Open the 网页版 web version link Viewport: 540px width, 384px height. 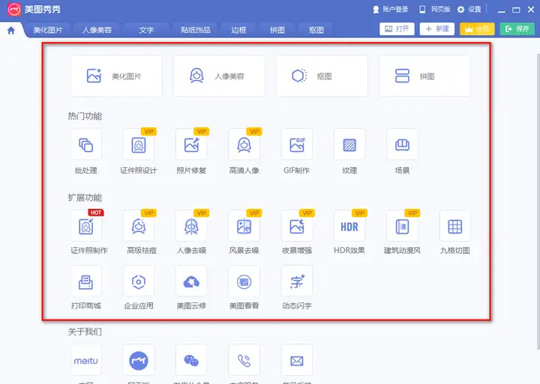pos(434,9)
